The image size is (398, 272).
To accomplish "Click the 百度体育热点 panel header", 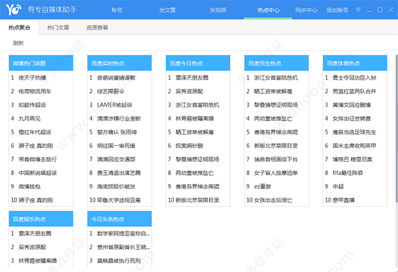I will pos(355,63).
